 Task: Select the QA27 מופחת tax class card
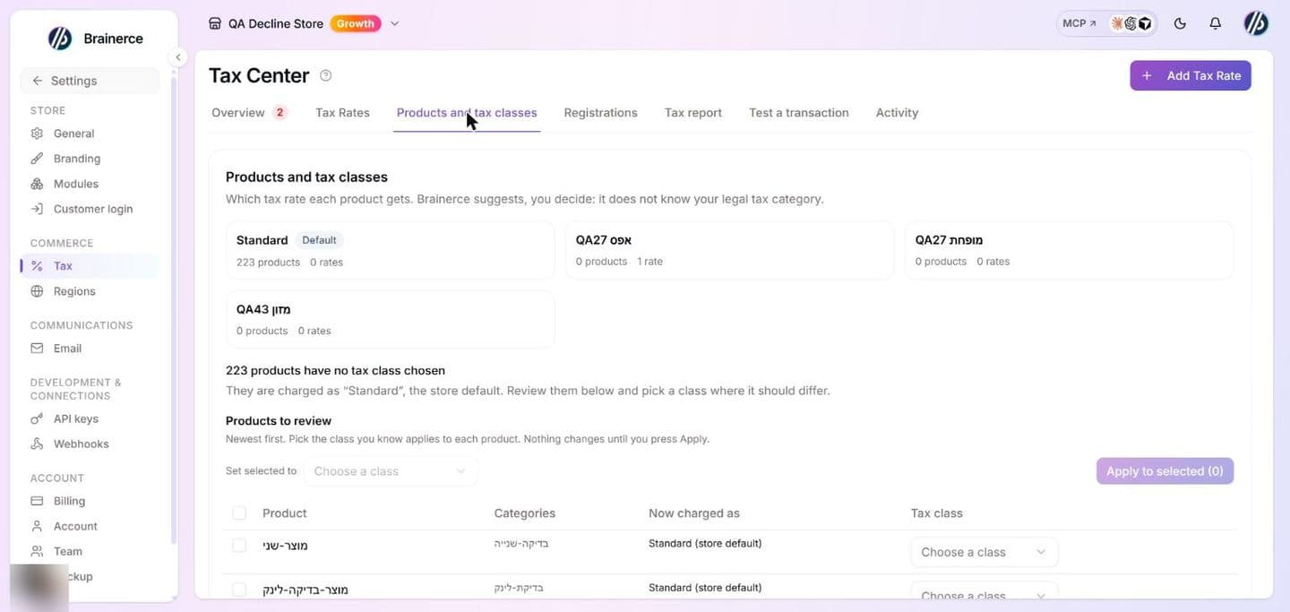pyautogui.click(x=1069, y=250)
